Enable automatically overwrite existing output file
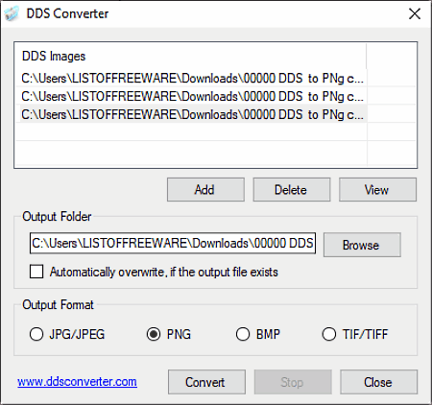Viewport: 432px width, 405px height. (36, 272)
